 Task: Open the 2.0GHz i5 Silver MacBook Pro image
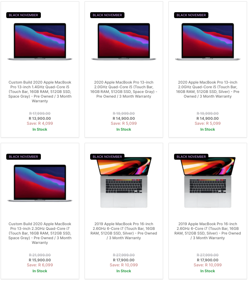[x=207, y=41]
